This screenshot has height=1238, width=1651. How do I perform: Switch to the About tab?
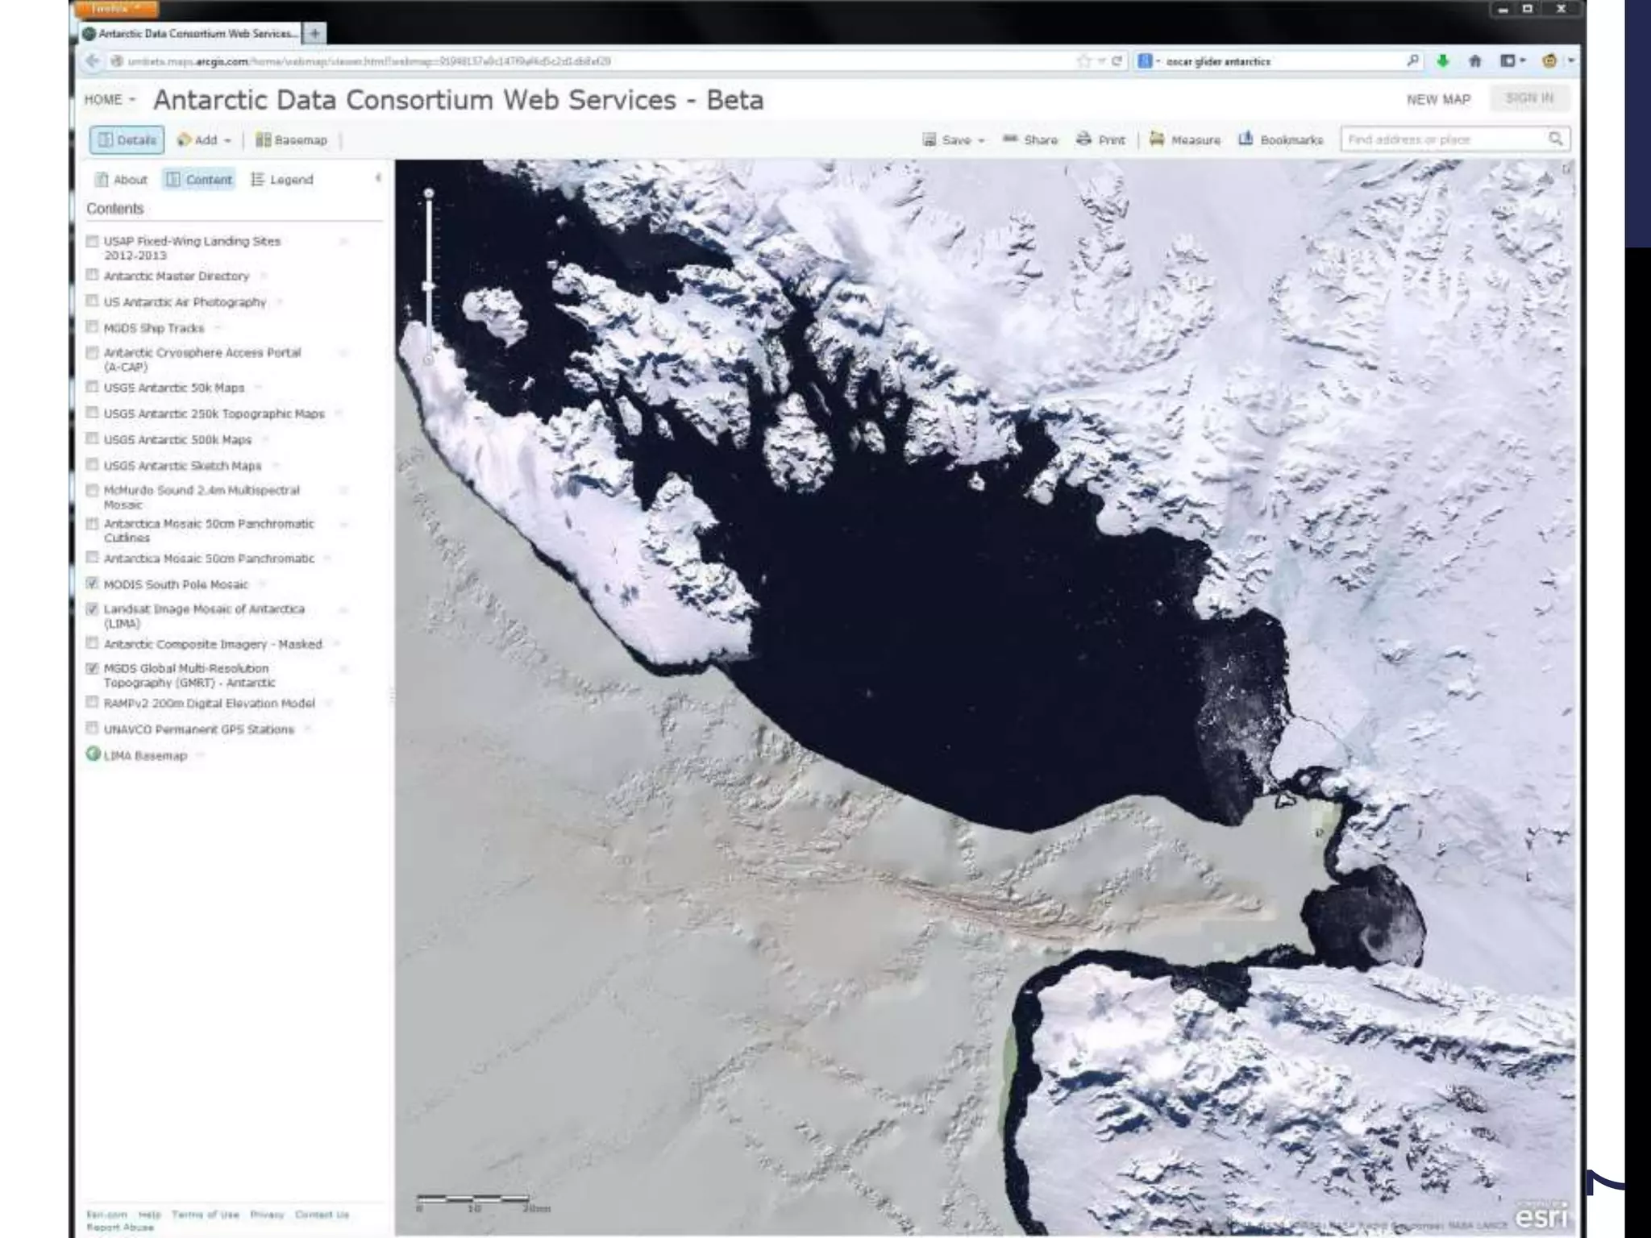point(121,180)
